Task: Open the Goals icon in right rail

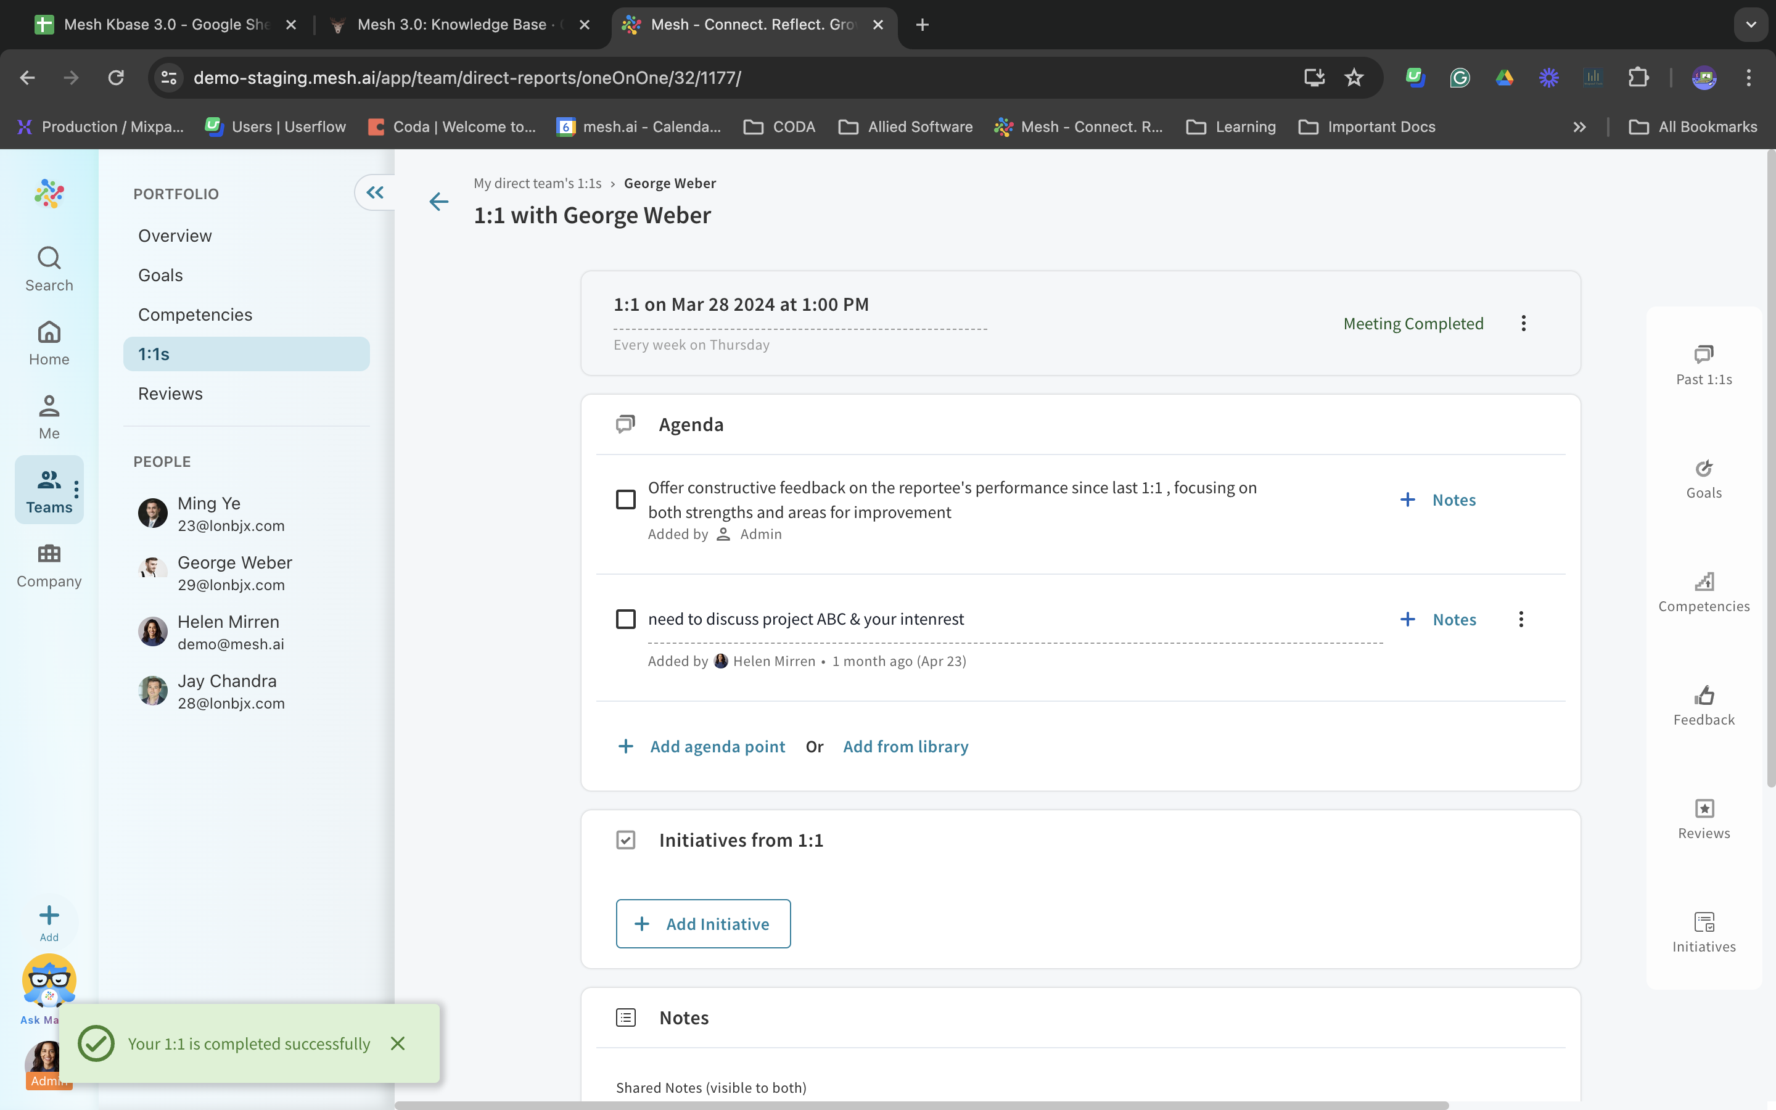Action: (x=1703, y=469)
